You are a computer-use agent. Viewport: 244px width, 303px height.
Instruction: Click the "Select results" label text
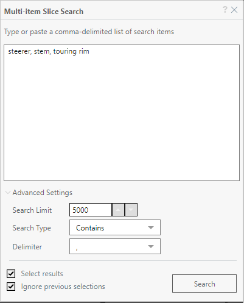click(42, 274)
